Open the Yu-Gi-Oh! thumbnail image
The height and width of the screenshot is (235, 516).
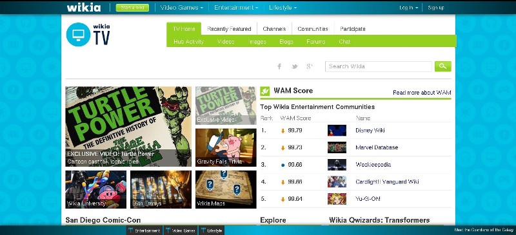tap(337, 199)
